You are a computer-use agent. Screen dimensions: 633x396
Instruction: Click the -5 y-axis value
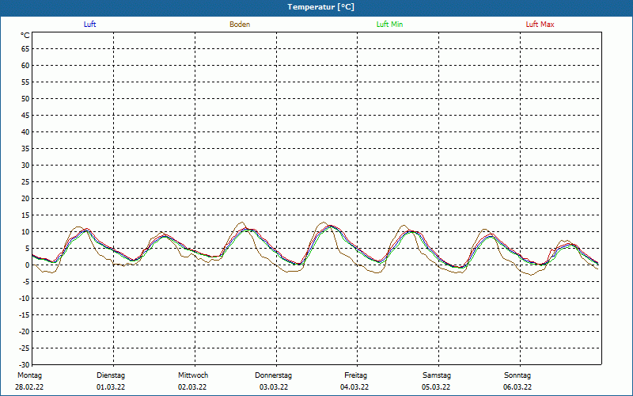[x=26, y=282]
